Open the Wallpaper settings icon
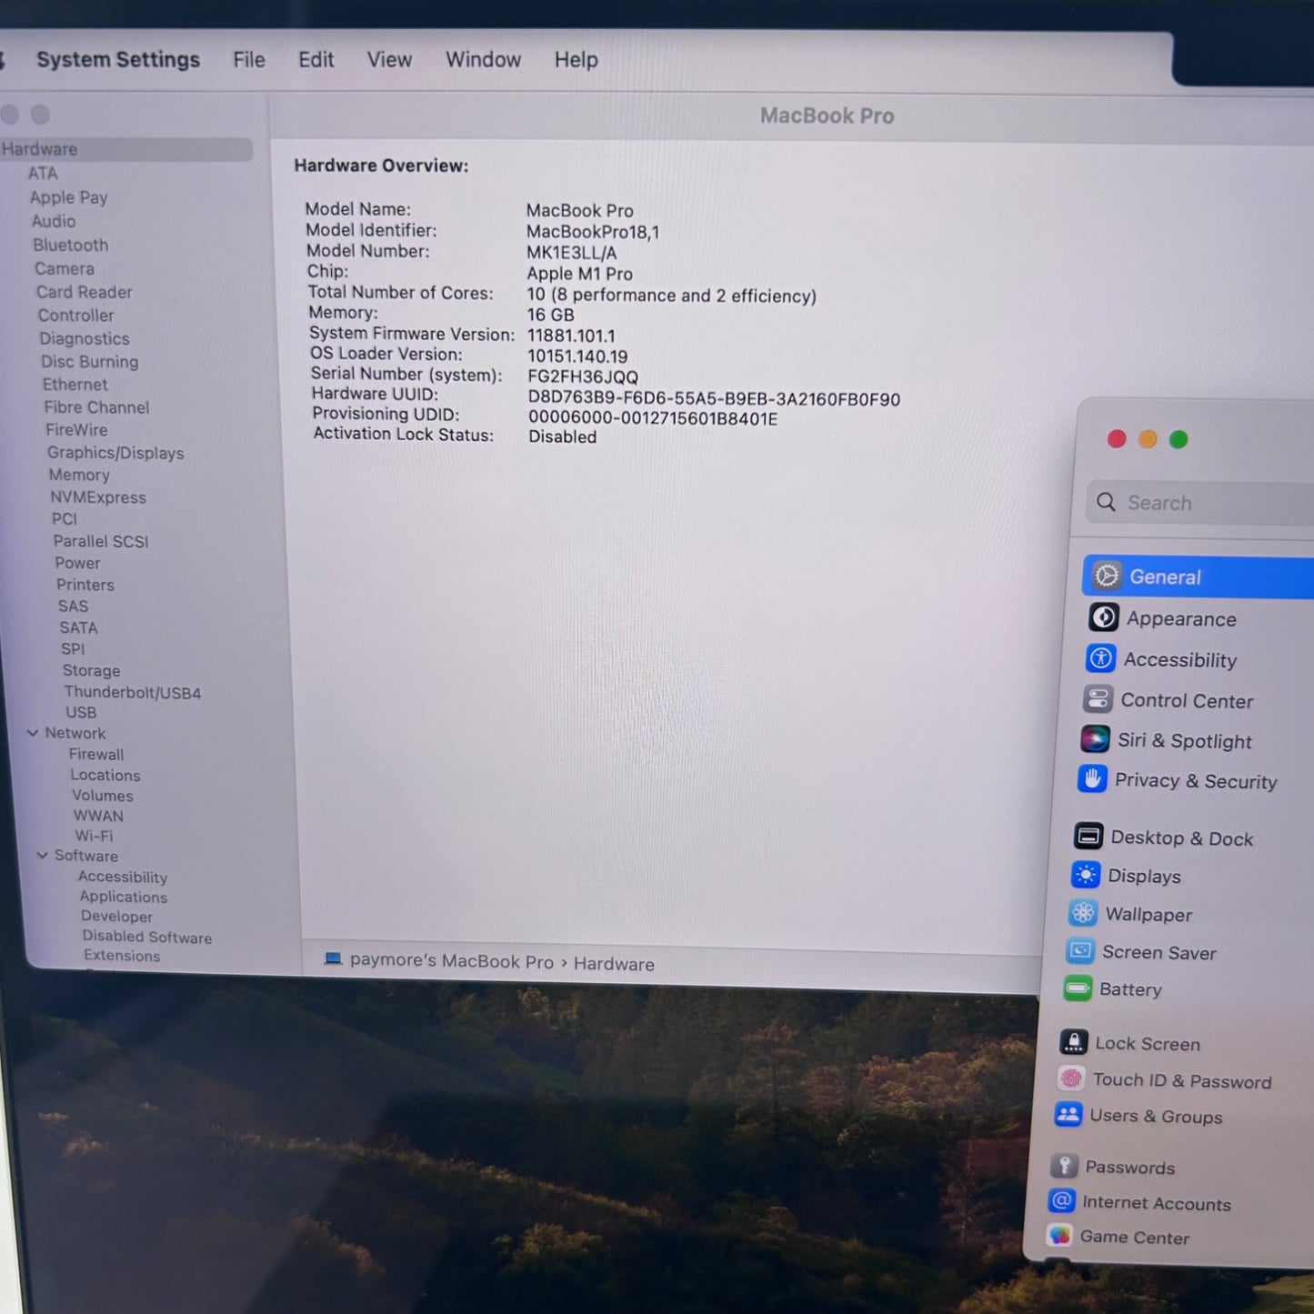 coord(1083,913)
